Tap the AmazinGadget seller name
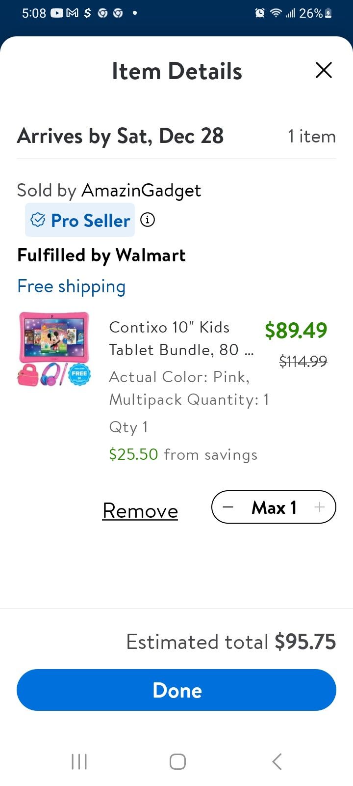The height and width of the screenshot is (786, 353). [x=141, y=190]
